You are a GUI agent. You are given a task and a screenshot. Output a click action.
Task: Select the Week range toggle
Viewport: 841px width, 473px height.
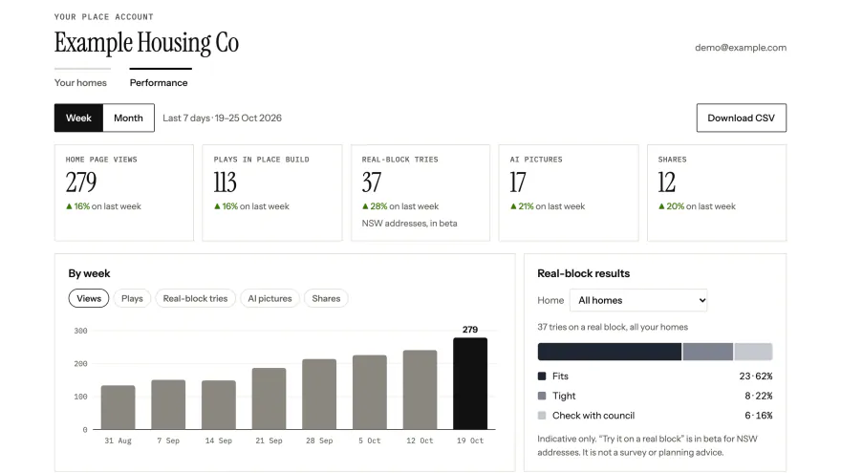point(78,118)
